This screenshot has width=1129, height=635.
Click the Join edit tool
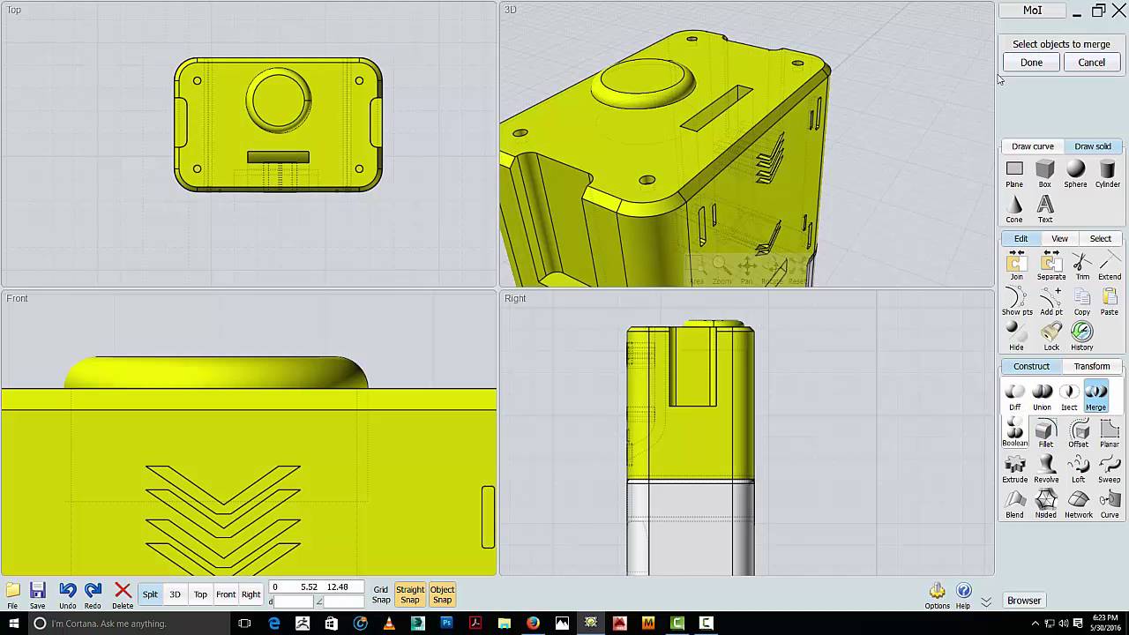1016,265
